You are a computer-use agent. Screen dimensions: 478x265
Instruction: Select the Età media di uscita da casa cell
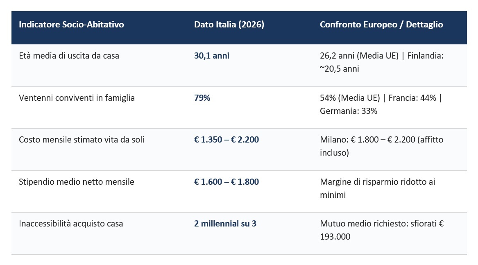[69, 56]
